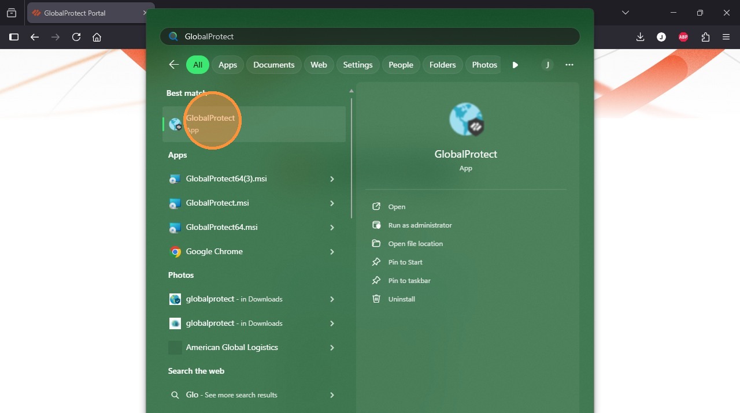The image size is (740, 413).
Task: Expand GlobalProtect.msi details chevron
Action: pyautogui.click(x=332, y=203)
